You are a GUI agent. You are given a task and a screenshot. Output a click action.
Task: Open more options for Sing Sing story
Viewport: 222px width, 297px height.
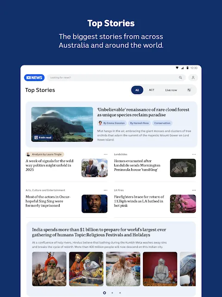click(x=105, y=190)
